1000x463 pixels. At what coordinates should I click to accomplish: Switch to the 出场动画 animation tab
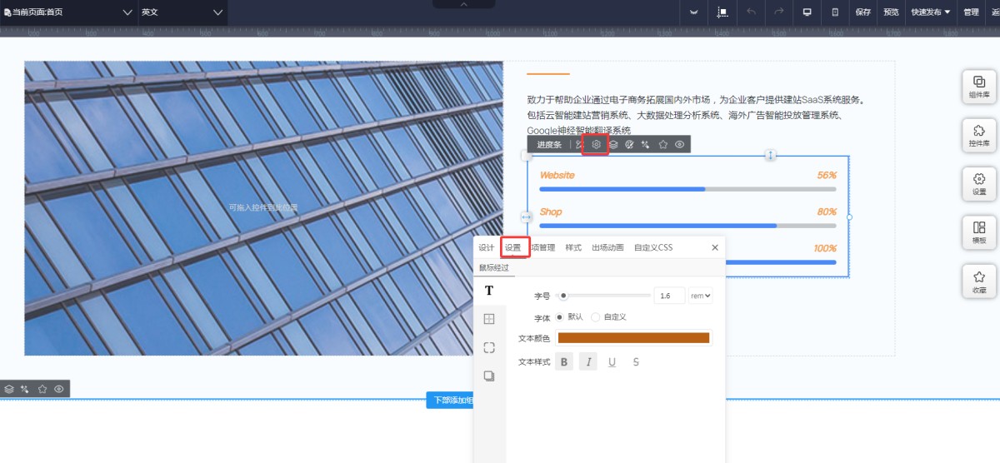(x=607, y=247)
